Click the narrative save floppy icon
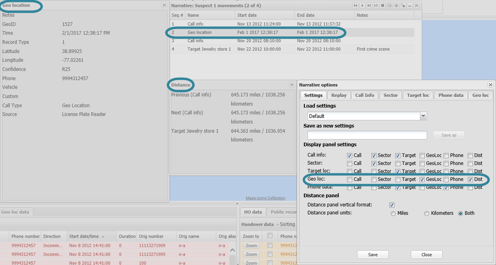Viewport: 496px width, 265px height. coord(389,6)
